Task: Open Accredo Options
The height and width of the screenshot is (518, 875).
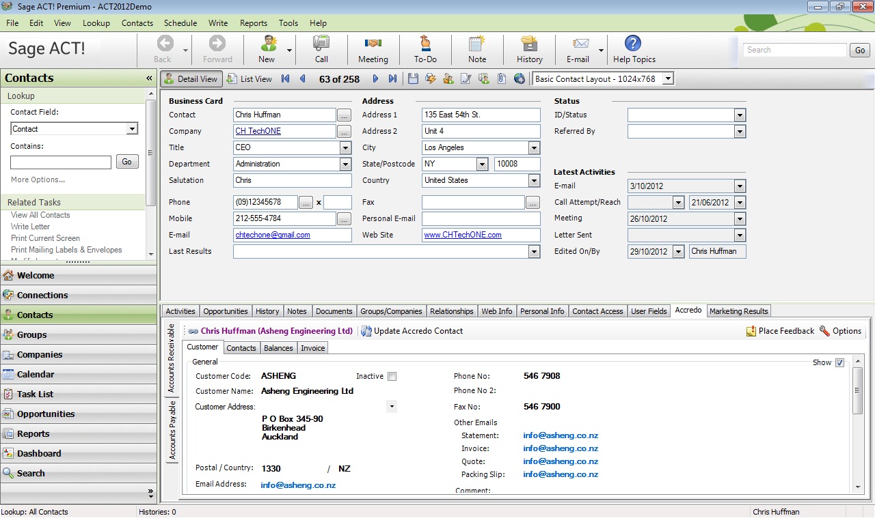Action: 840,331
